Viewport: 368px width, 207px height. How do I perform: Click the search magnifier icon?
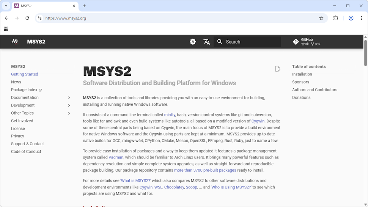coord(220,42)
